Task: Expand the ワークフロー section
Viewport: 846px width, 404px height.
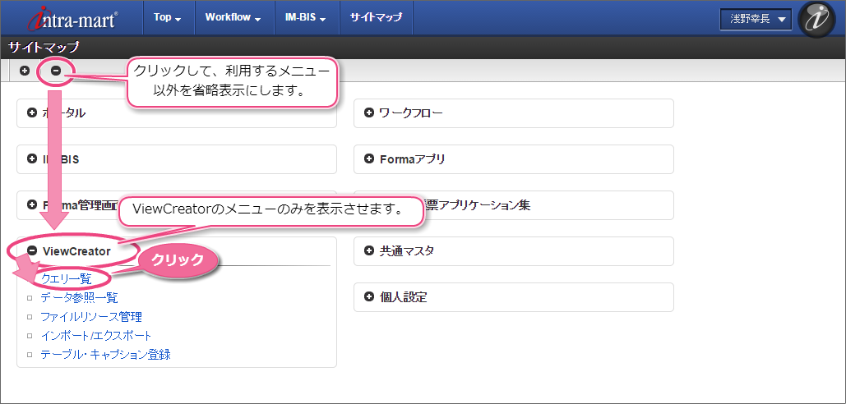Action: click(x=369, y=113)
